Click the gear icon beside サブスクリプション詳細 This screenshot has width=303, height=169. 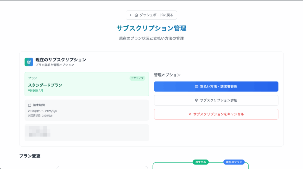point(196,100)
